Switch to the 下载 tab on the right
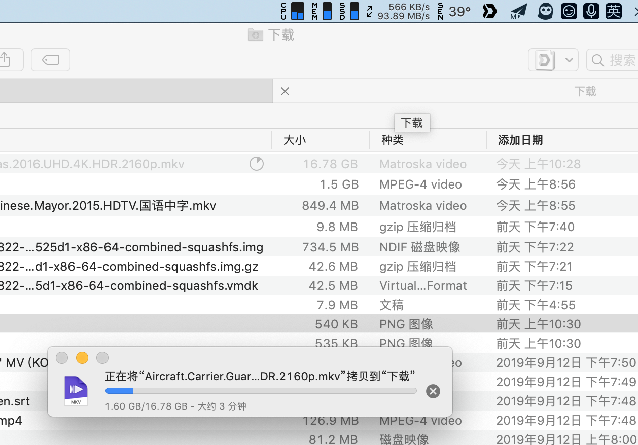The image size is (638, 445). (585, 91)
